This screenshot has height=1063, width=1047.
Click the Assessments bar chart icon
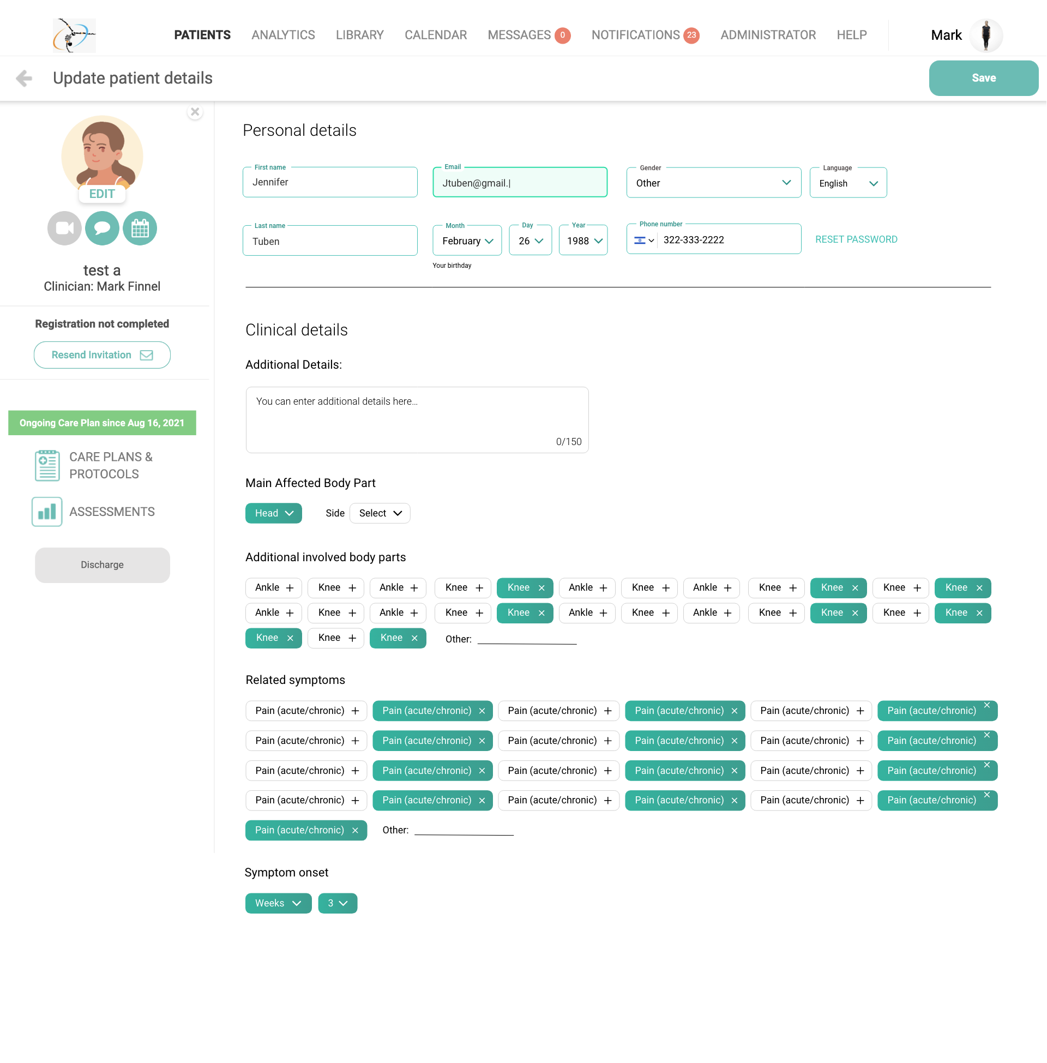pyautogui.click(x=47, y=512)
